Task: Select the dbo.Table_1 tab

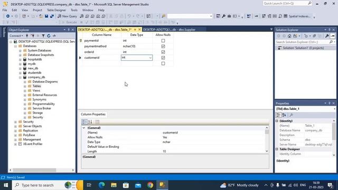Action: click(x=105, y=30)
